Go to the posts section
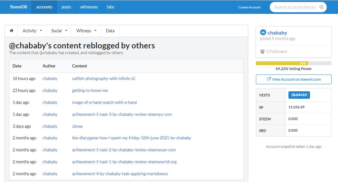The height and width of the screenshot is (182, 338). pos(66,7)
